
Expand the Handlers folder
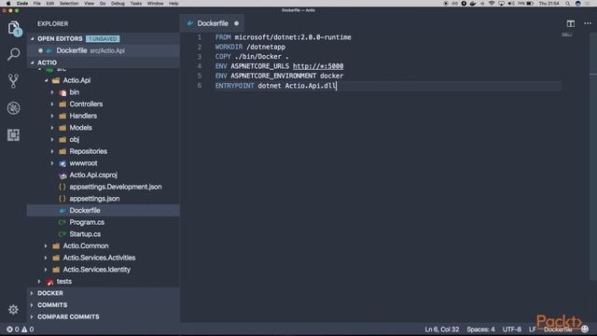[52, 116]
